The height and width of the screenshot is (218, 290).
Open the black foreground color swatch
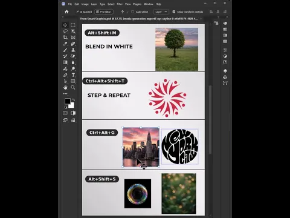click(68, 101)
